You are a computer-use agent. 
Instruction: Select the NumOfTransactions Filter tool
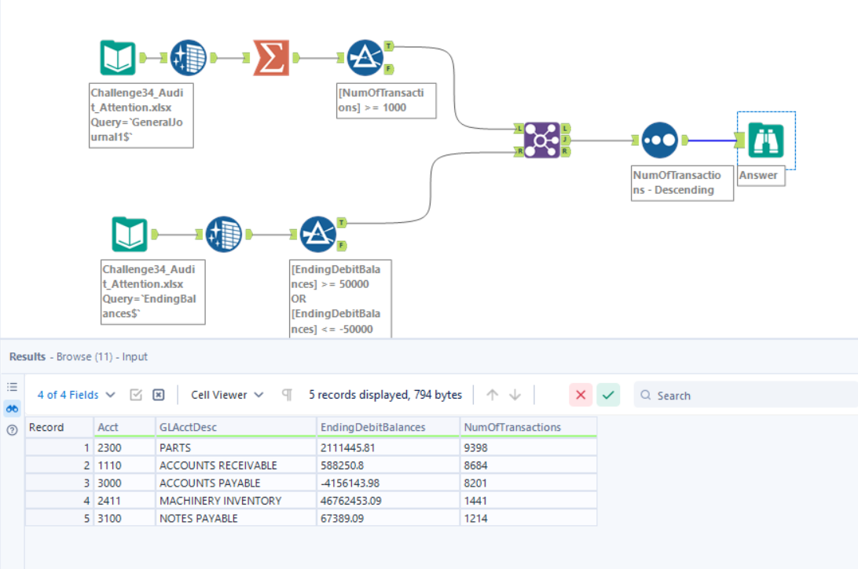click(365, 58)
